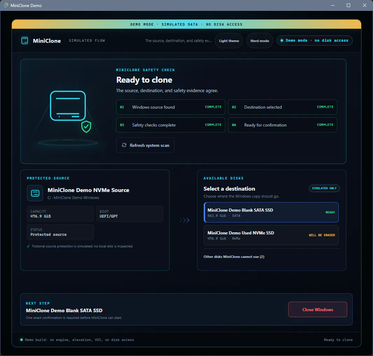Click the NVMe source drive icon

pos(35,193)
